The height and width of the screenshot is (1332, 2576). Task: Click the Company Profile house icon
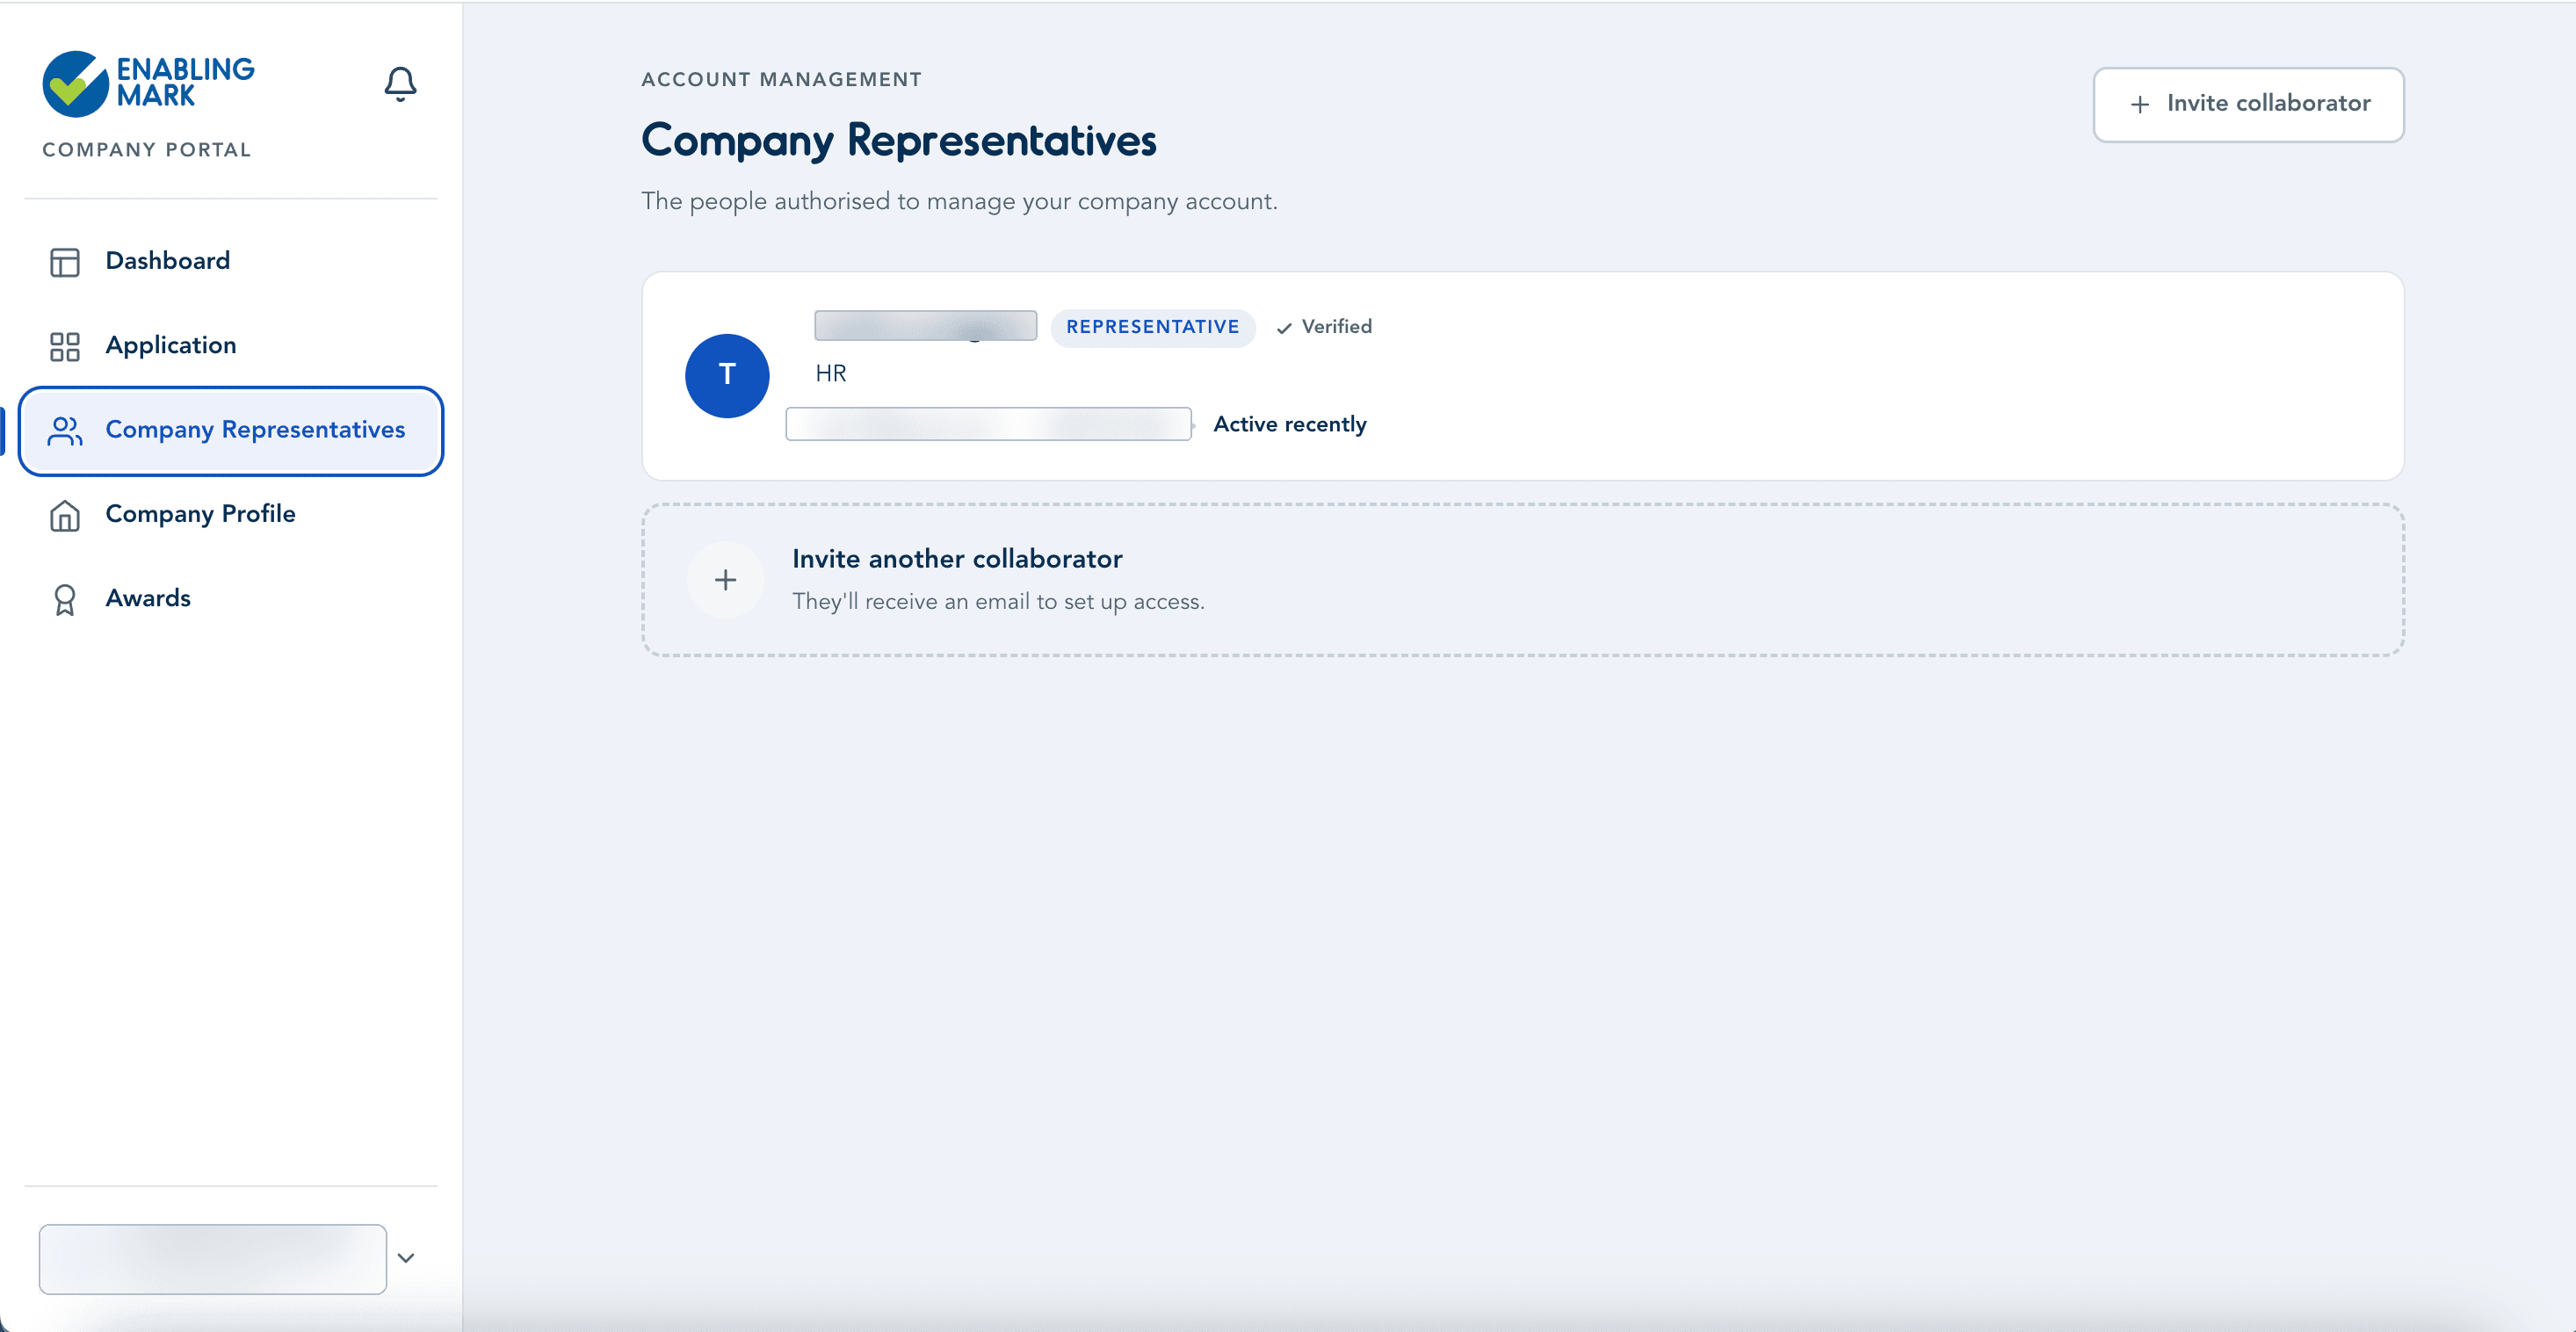[x=65, y=515]
